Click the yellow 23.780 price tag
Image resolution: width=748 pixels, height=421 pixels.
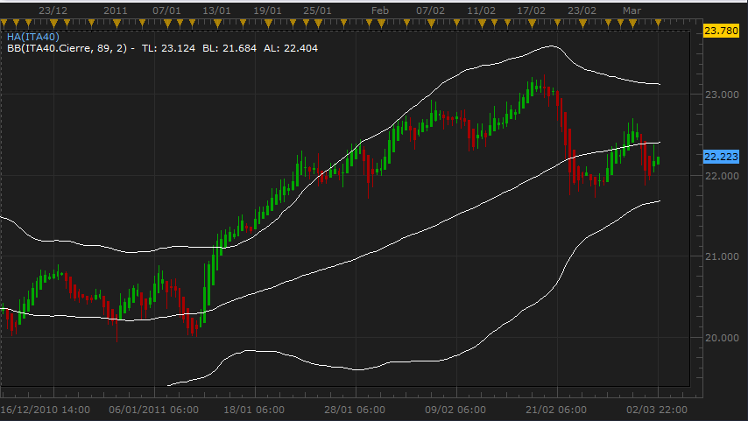pyautogui.click(x=722, y=31)
